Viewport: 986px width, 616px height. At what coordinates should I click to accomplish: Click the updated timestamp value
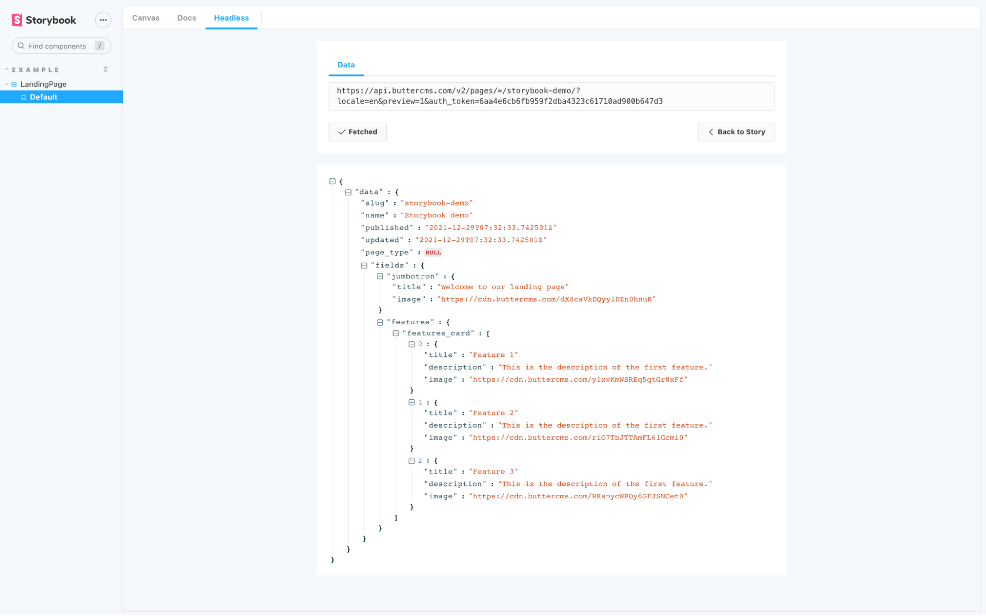481,240
